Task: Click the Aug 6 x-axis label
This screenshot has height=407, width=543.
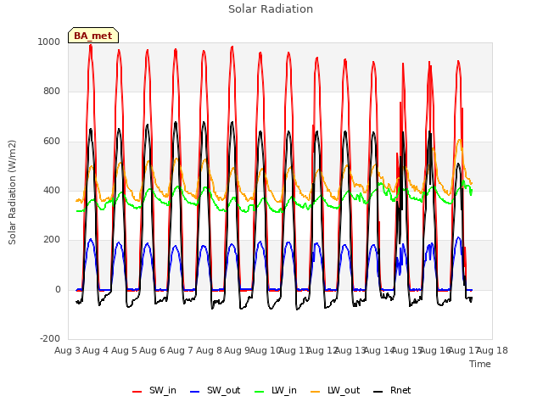Action: pyautogui.click(x=153, y=350)
